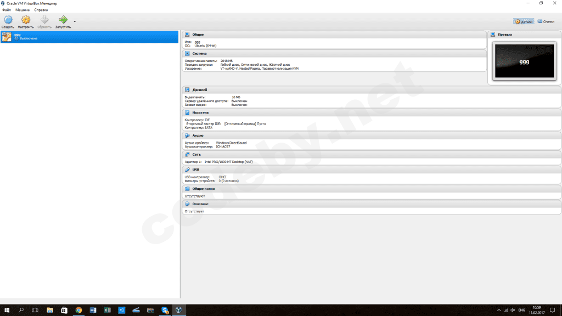Switch to the Детали view
The height and width of the screenshot is (316, 562).
pyautogui.click(x=524, y=21)
